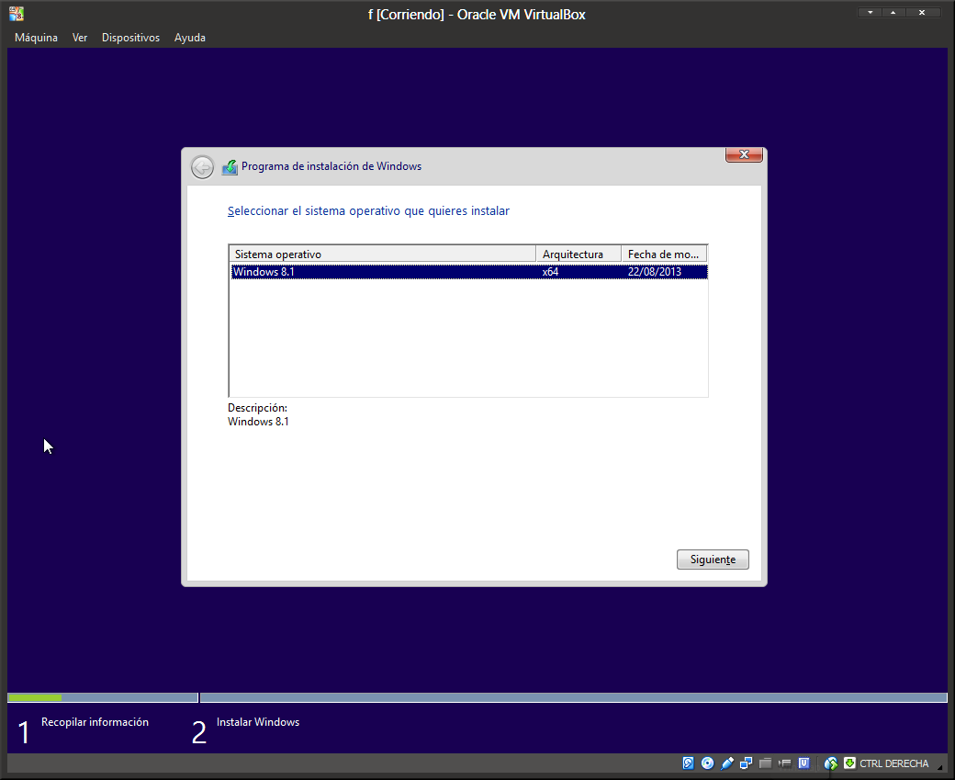The width and height of the screenshot is (955, 780).
Task: Click the Windows setup program icon
Action: click(x=230, y=167)
